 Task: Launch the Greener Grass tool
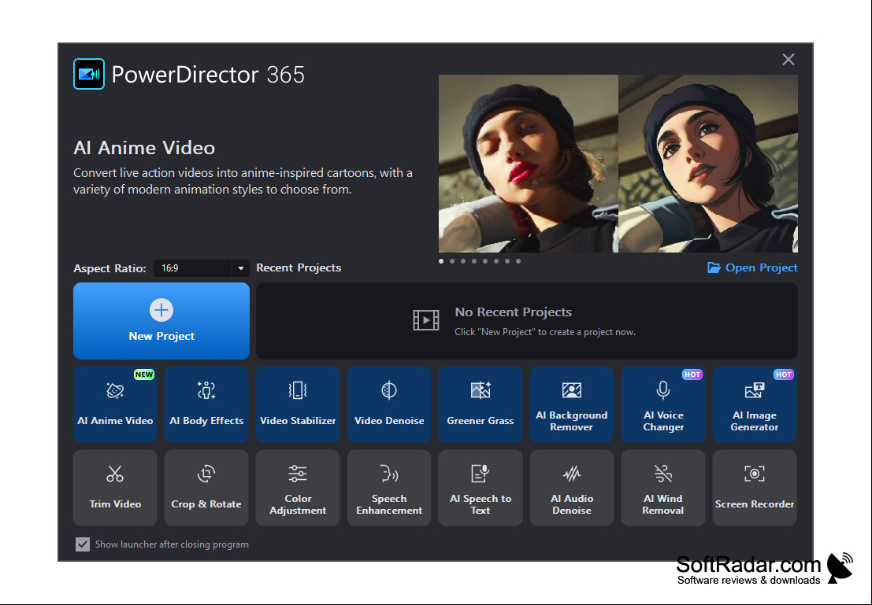point(481,404)
